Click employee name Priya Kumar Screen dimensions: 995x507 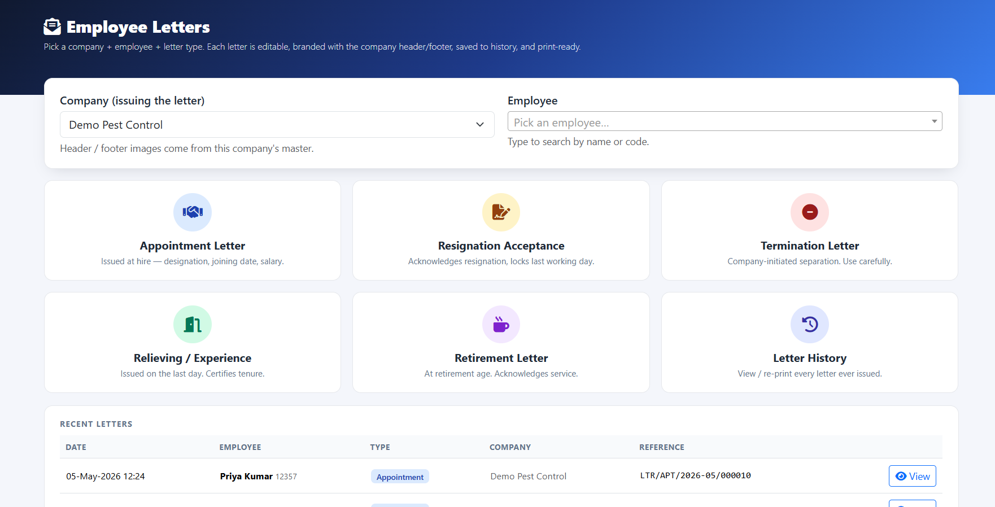click(x=246, y=476)
